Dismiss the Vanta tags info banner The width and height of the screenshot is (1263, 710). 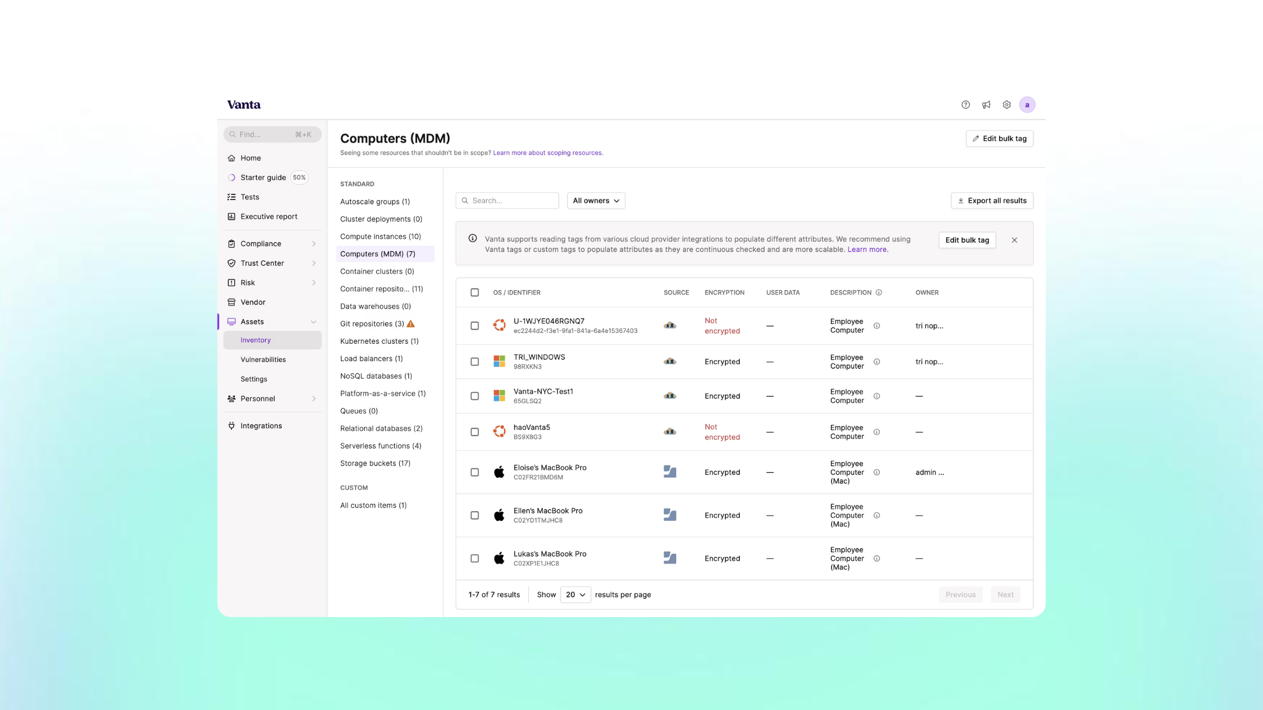1014,240
